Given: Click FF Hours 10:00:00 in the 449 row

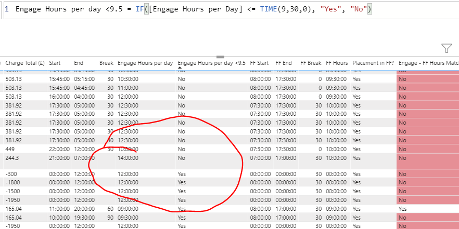Looking at the screenshot, I should pyautogui.click(x=336, y=149).
